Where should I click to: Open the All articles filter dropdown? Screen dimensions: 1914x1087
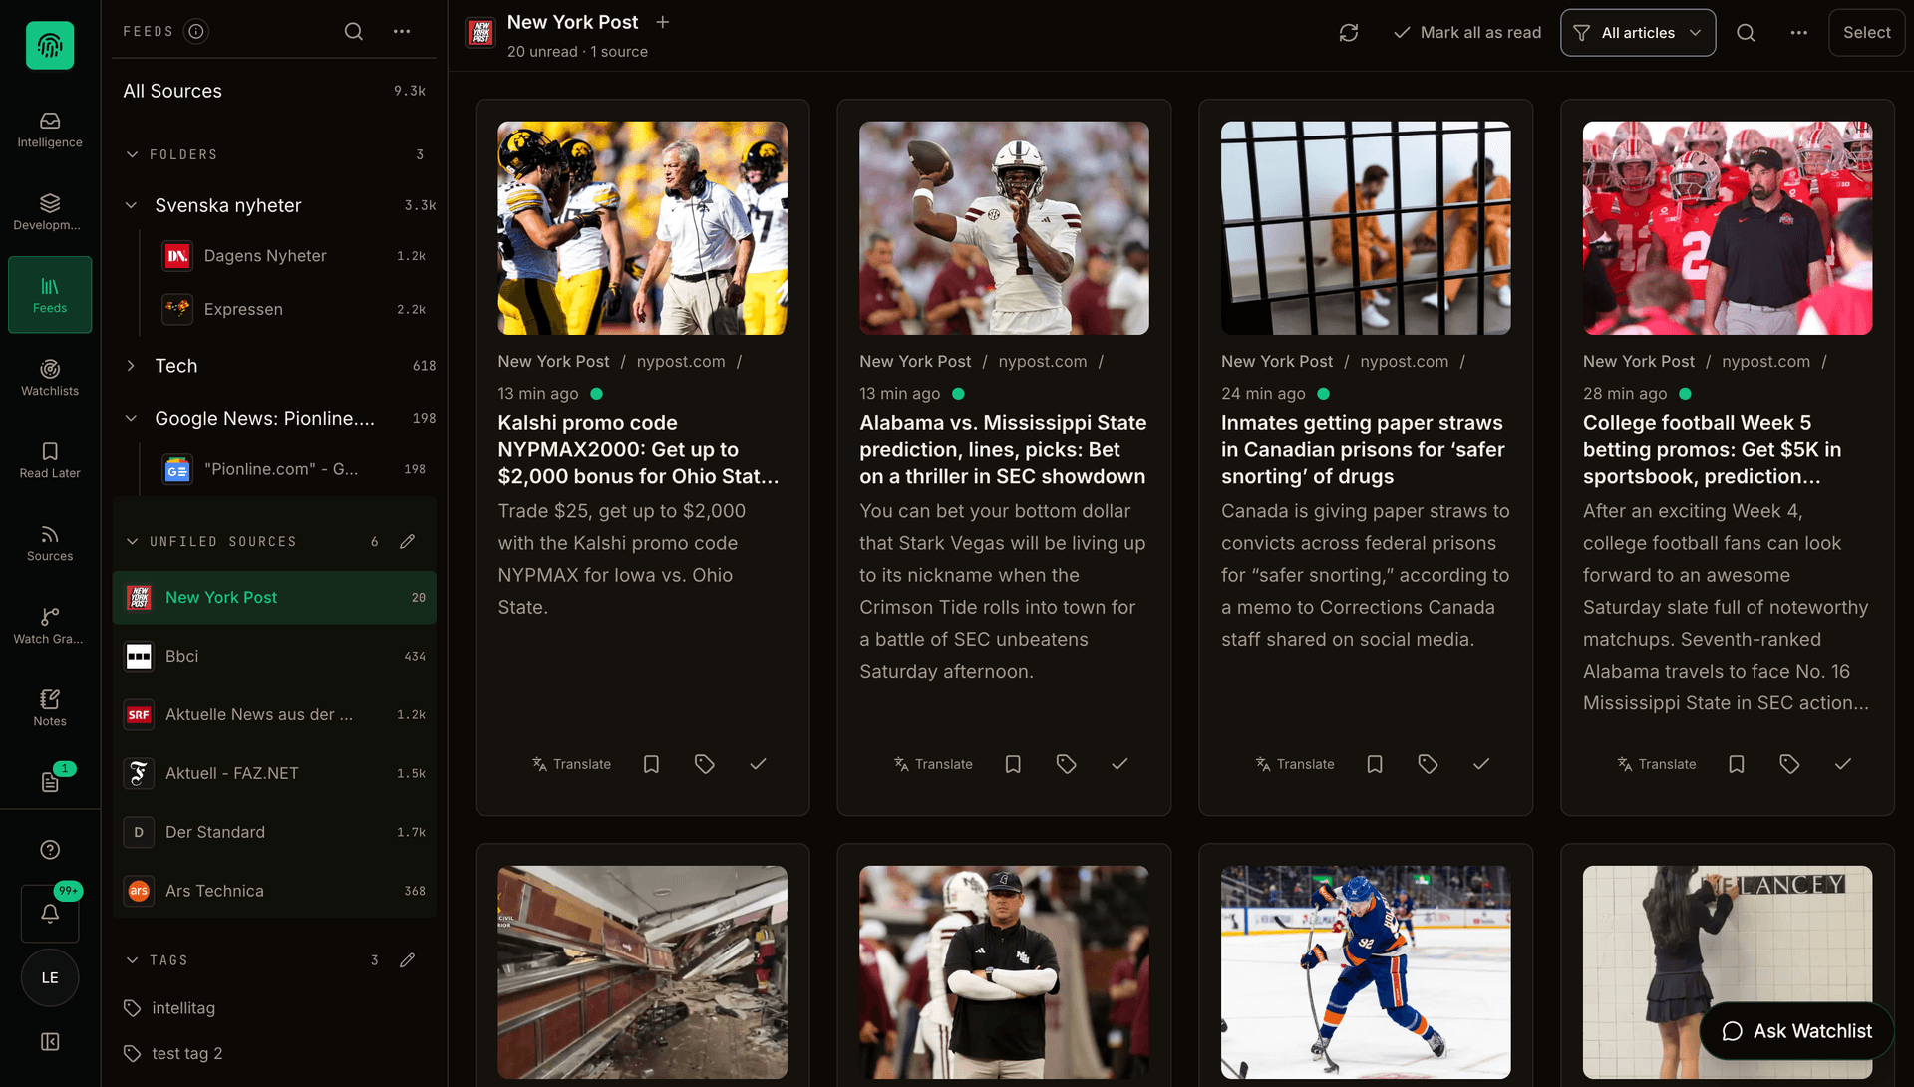pyautogui.click(x=1638, y=33)
